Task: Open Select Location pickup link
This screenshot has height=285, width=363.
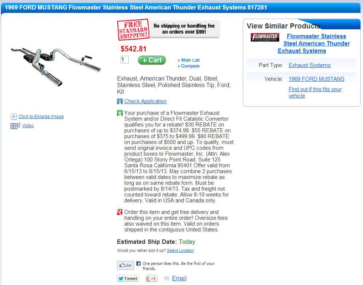Action: pos(180,250)
